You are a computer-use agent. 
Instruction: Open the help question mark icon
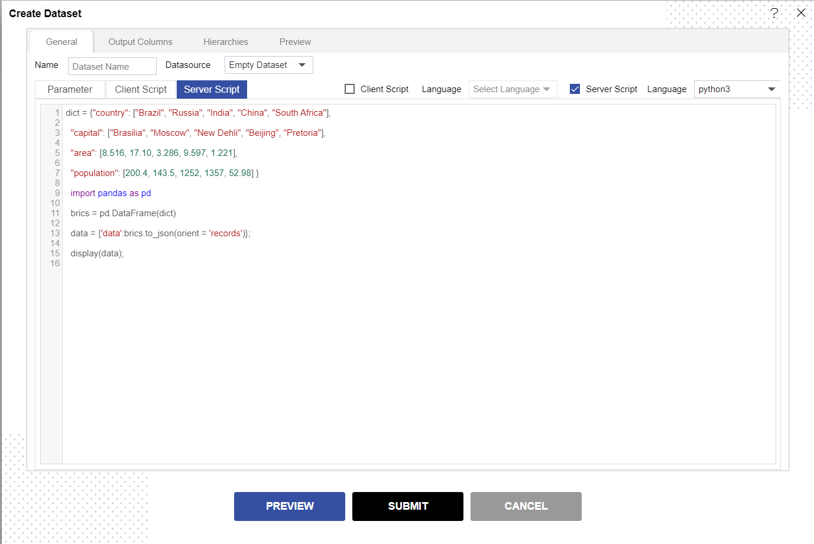click(774, 13)
